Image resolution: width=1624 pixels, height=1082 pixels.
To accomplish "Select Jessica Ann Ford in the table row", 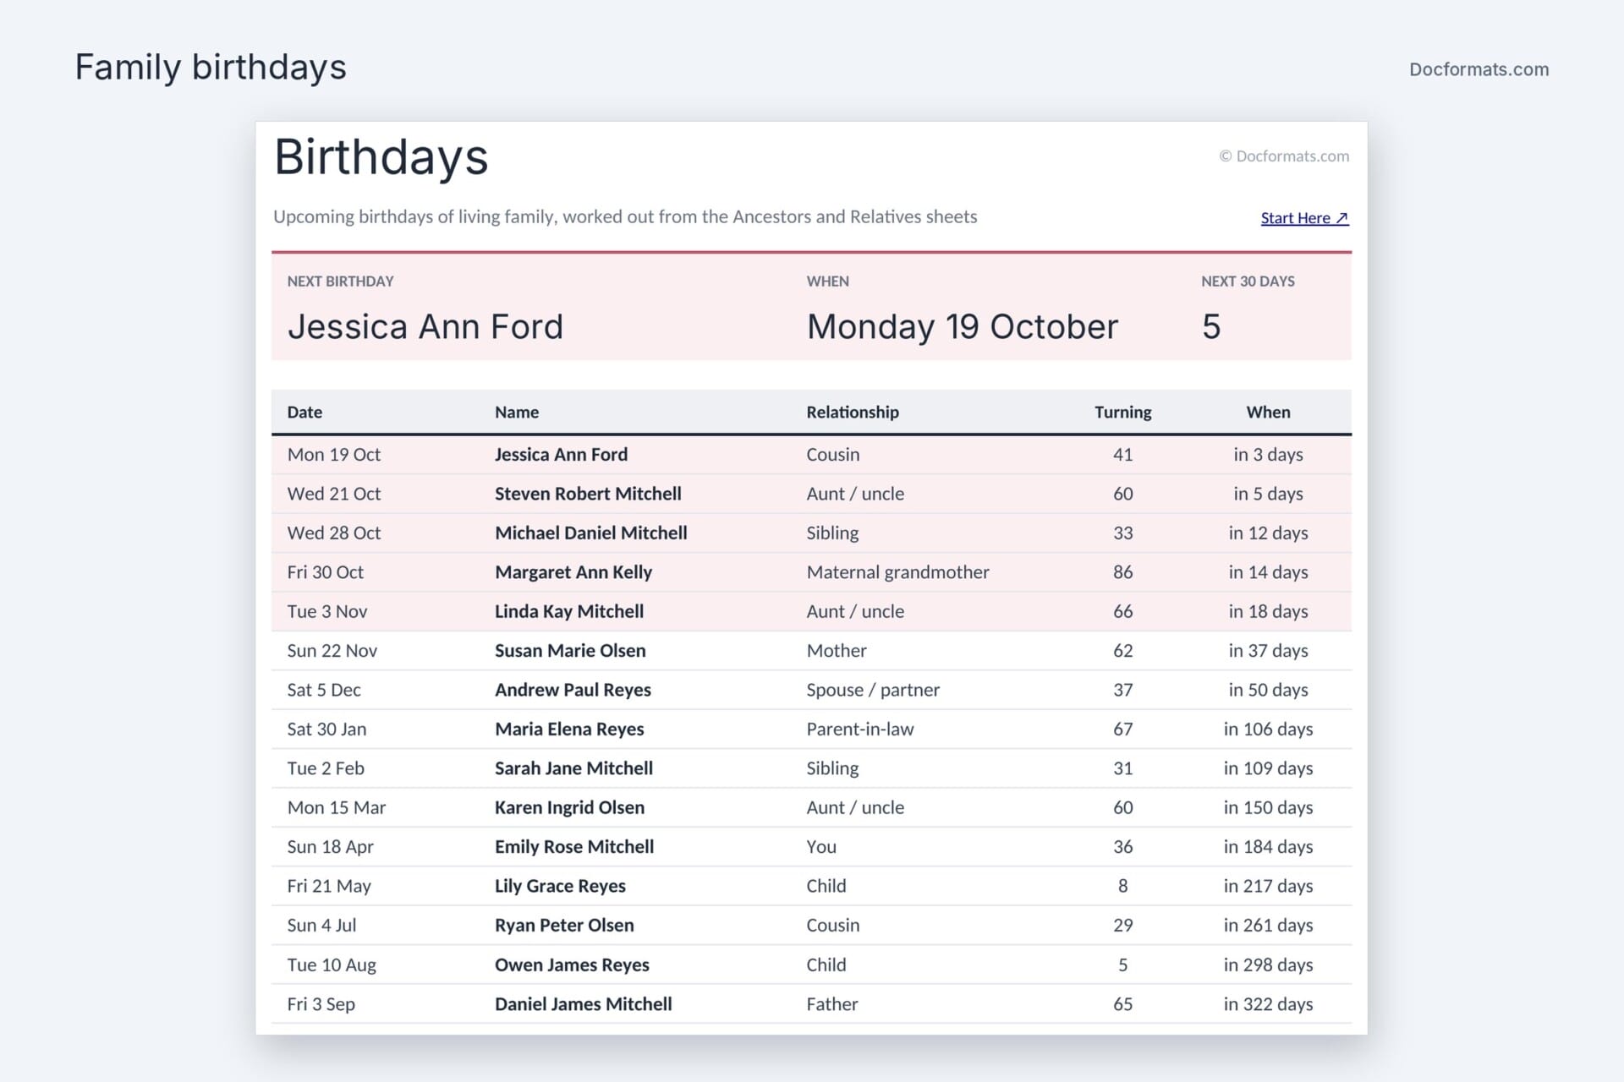I will [x=561, y=454].
